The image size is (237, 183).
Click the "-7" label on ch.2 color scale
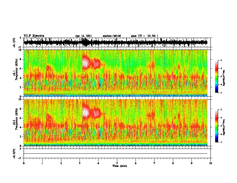click(x=221, y=142)
